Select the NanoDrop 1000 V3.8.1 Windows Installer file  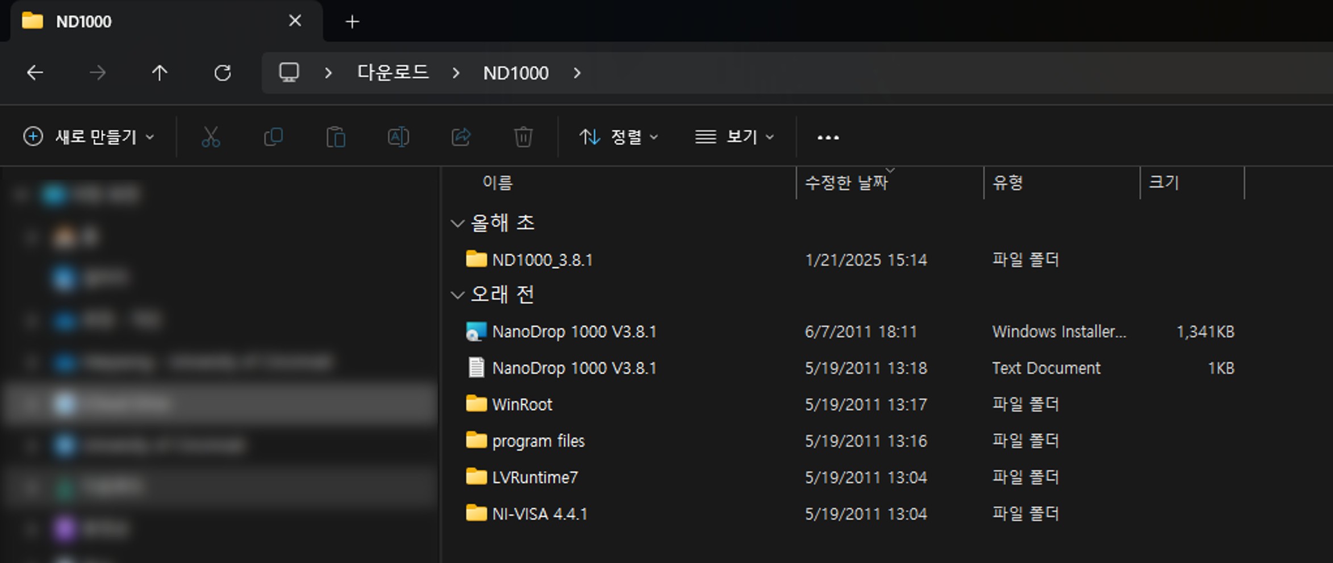click(574, 331)
